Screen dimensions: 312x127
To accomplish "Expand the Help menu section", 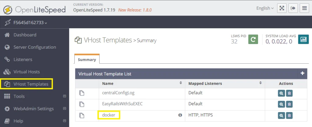I will (x=64, y=121).
